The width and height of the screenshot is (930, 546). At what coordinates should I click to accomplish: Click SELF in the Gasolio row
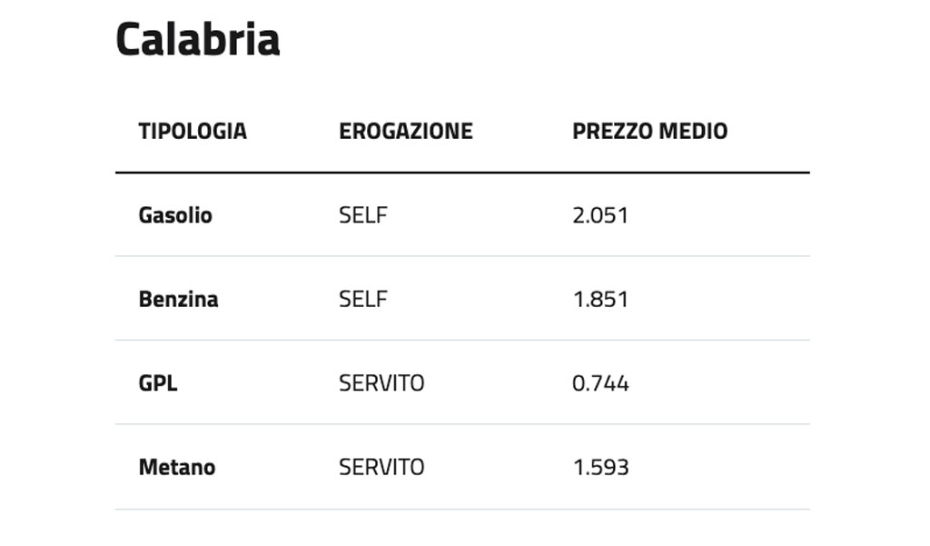tap(363, 215)
